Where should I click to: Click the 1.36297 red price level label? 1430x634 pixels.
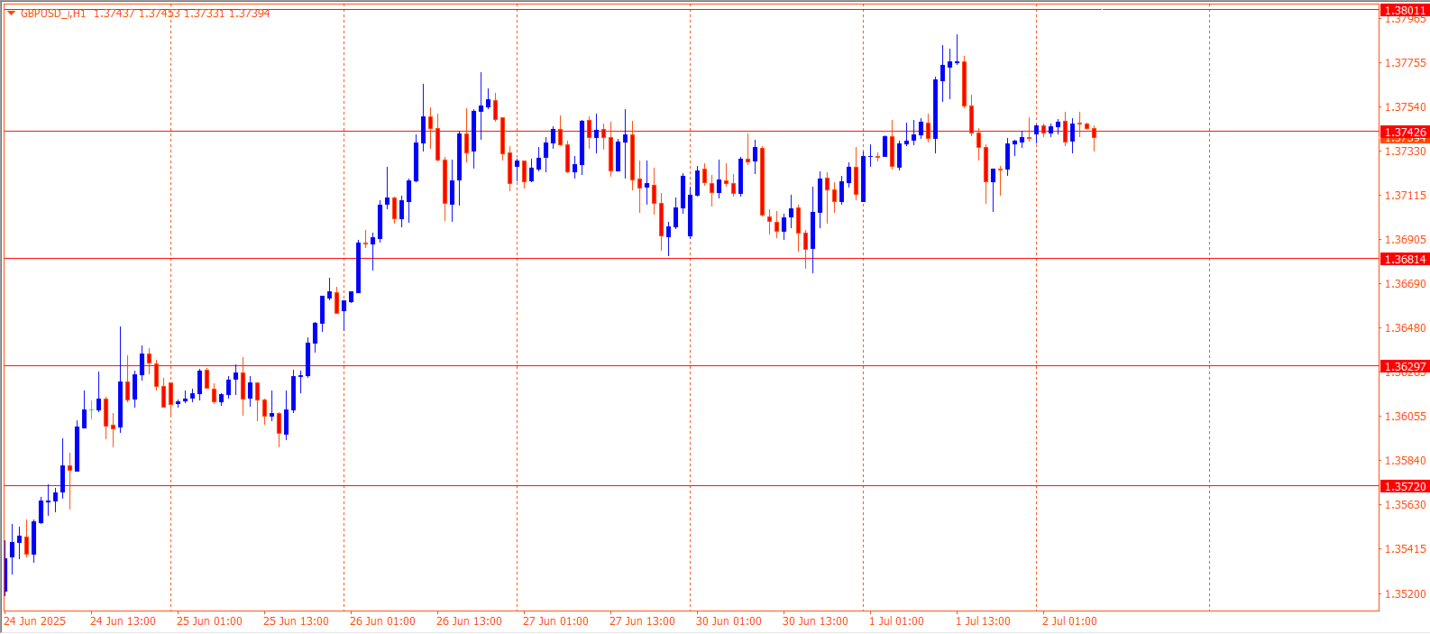click(1405, 366)
